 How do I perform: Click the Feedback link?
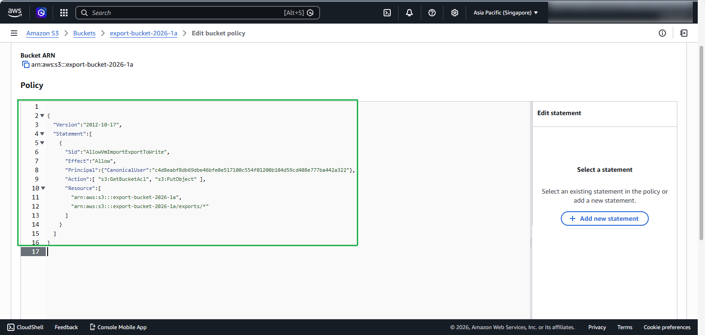pyautogui.click(x=66, y=327)
